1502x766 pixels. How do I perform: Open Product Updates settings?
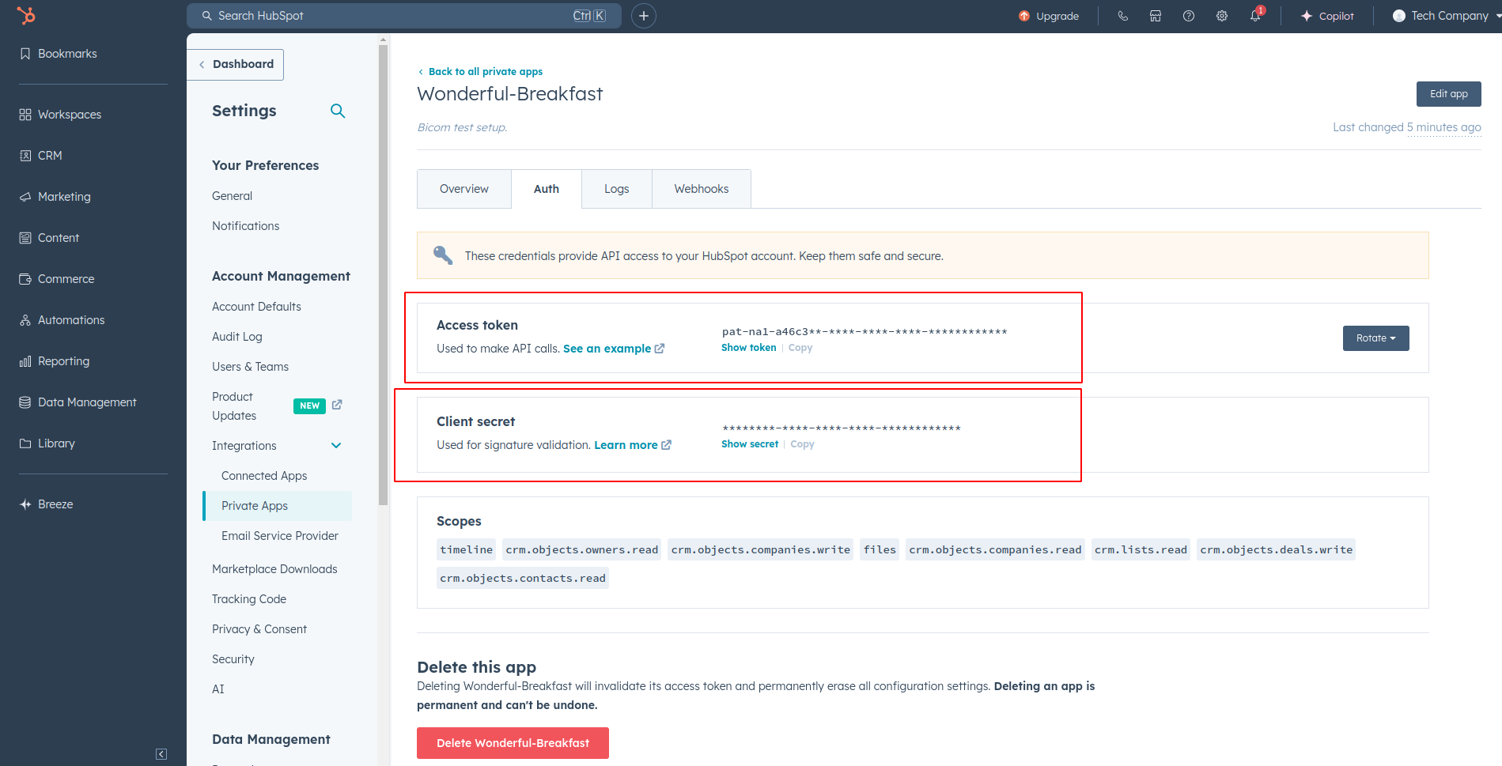click(x=235, y=406)
